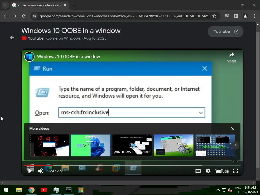The height and width of the screenshot is (195, 260).
Task: Enter fullscreen mode
Action: [x=235, y=171]
